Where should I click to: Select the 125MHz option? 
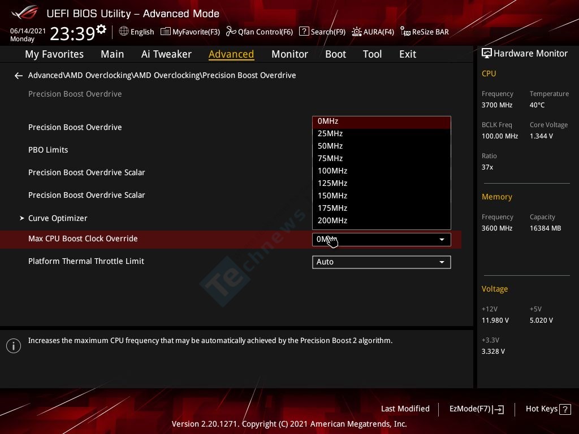point(382,184)
